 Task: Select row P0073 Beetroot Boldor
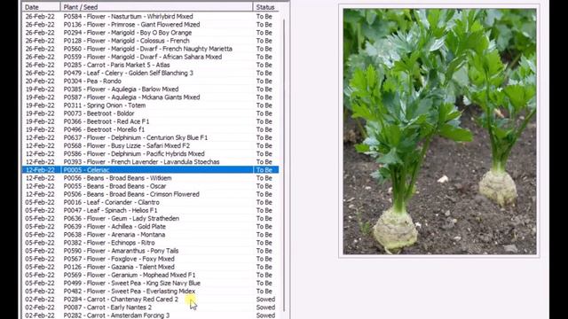point(150,113)
